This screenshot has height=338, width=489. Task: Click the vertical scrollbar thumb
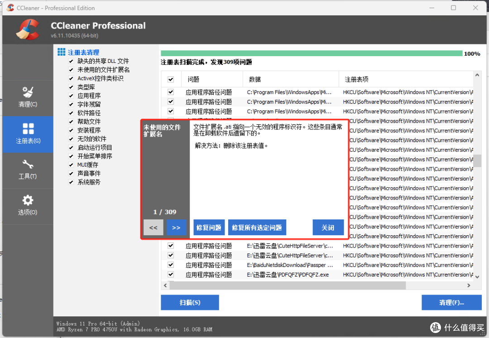[x=477, y=161]
